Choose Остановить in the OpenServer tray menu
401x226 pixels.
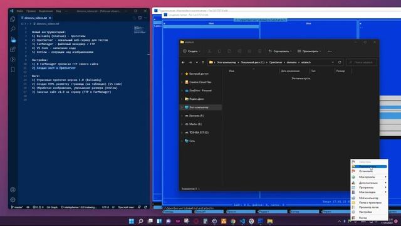369,171
